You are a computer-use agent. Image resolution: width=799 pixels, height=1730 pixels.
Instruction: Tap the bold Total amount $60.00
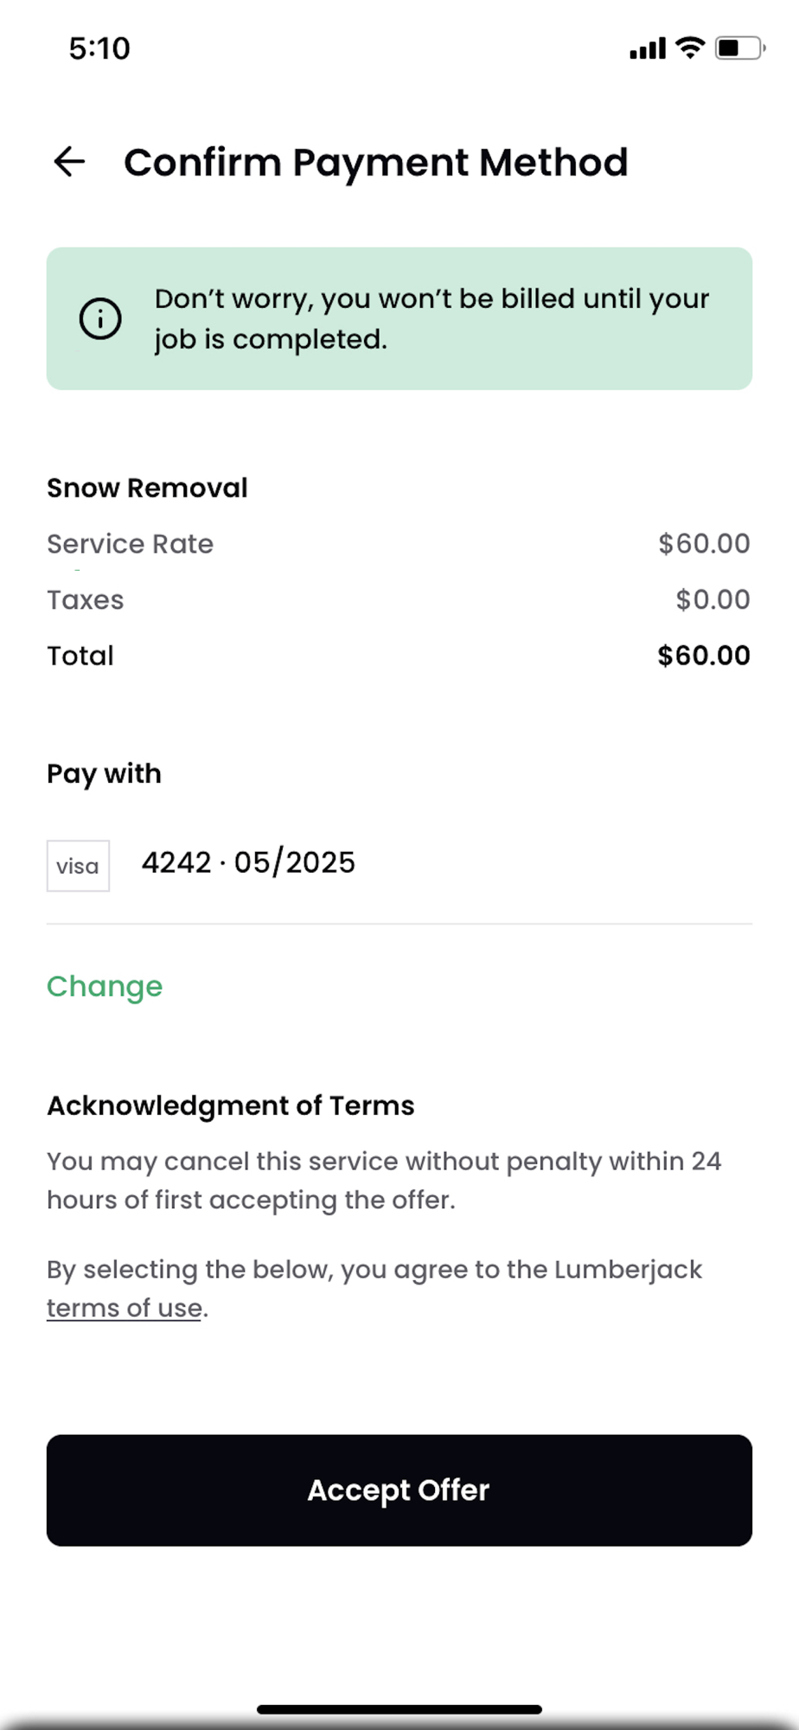(703, 656)
